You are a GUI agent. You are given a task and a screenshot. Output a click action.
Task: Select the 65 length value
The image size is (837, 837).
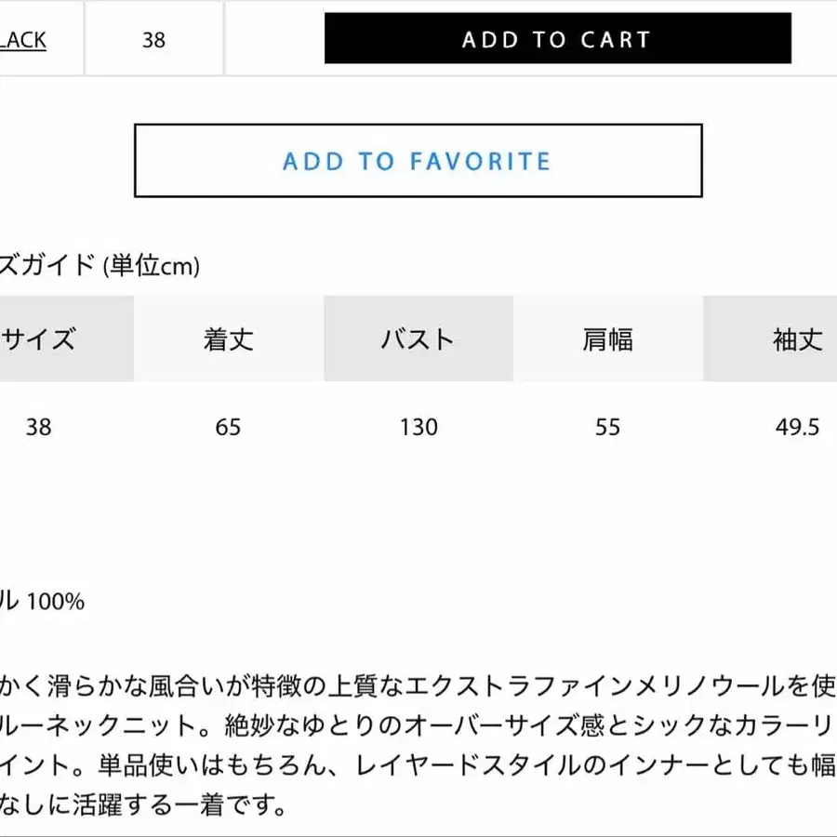point(228,427)
